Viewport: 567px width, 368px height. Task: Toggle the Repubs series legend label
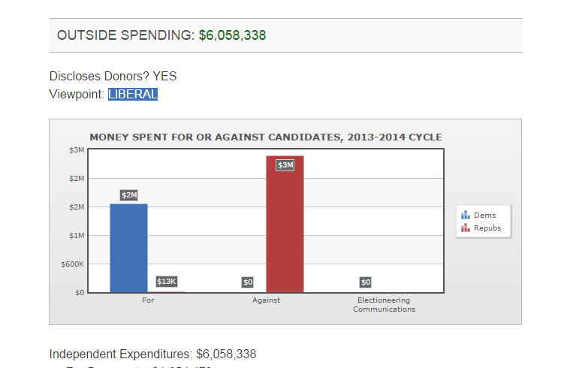[487, 228]
